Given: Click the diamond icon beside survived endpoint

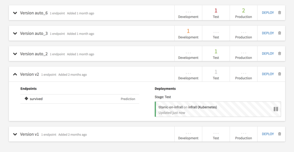Looking at the screenshot, I should click(26, 98).
